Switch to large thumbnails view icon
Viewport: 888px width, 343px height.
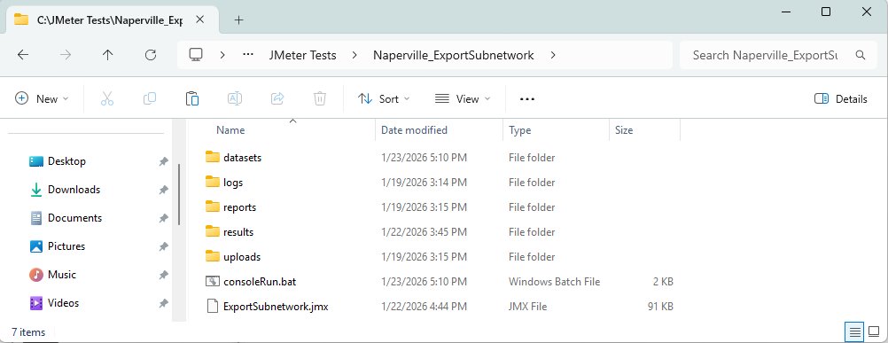[873, 331]
